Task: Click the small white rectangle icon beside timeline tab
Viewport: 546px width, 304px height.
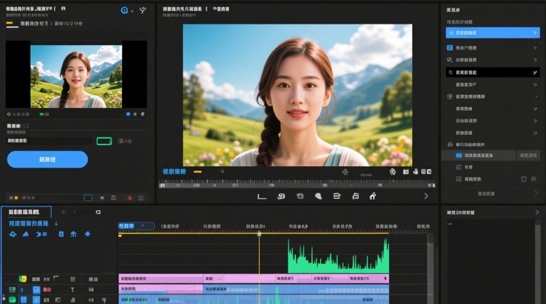Action: 98,212
